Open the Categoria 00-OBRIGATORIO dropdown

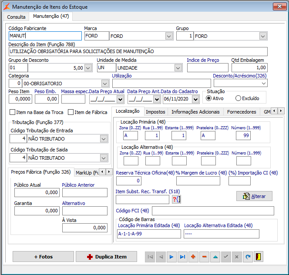pyautogui.click(x=104, y=83)
